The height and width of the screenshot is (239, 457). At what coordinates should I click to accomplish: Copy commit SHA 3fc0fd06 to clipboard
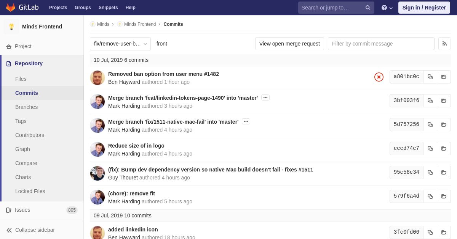tap(430, 232)
